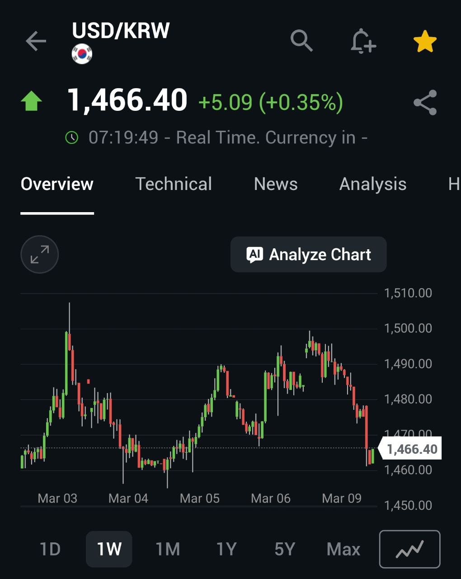Select the 1M time range
Screen dimensions: 461x579
click(x=168, y=549)
